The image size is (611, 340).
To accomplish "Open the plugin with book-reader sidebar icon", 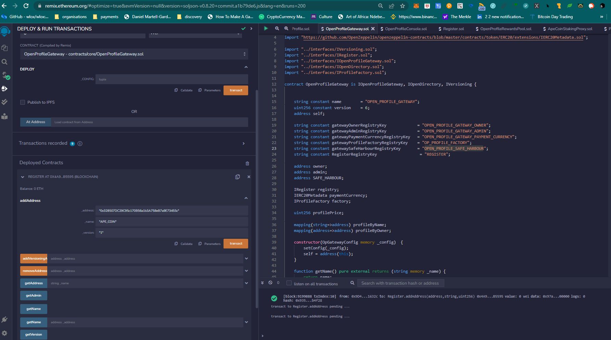I will [5, 116].
